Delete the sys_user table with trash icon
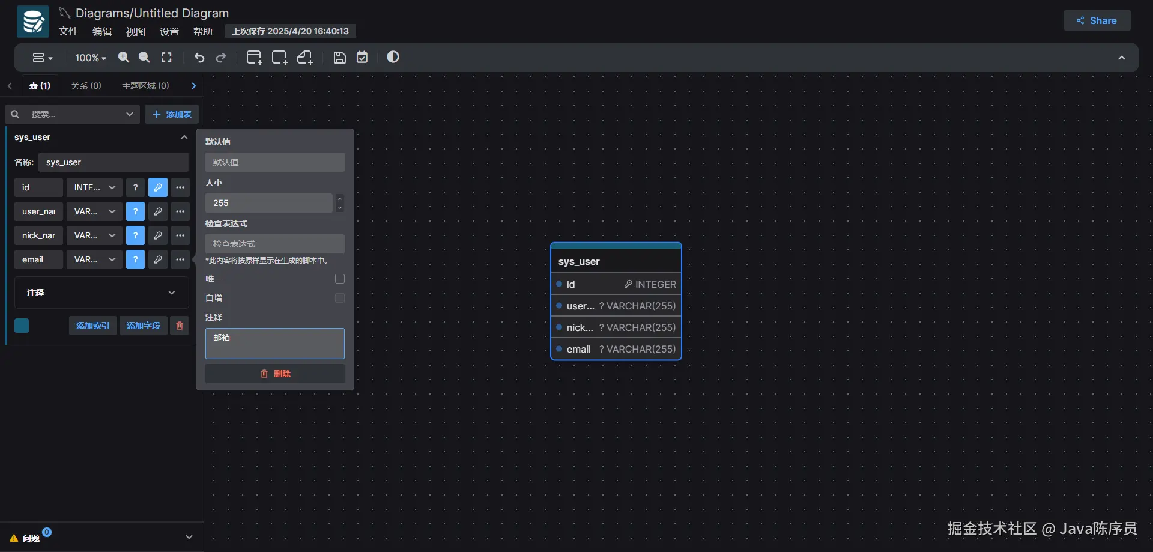Image resolution: width=1153 pixels, height=552 pixels. (179, 326)
